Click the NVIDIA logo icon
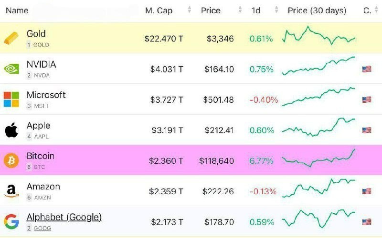382x238 pixels. [x=11, y=69]
